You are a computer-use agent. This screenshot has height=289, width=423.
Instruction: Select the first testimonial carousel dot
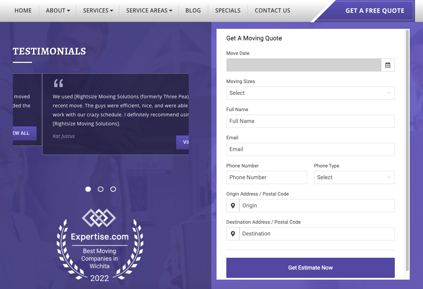coord(88,189)
